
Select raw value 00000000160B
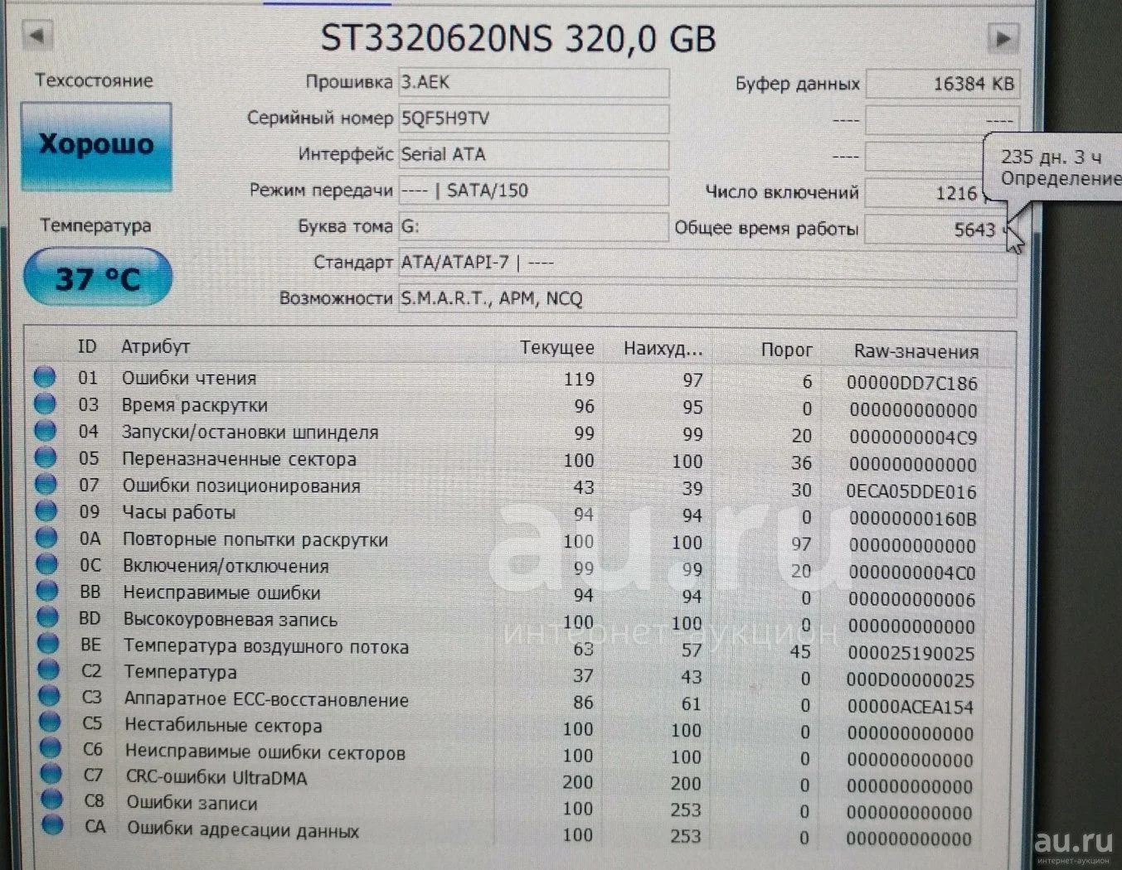tap(912, 519)
